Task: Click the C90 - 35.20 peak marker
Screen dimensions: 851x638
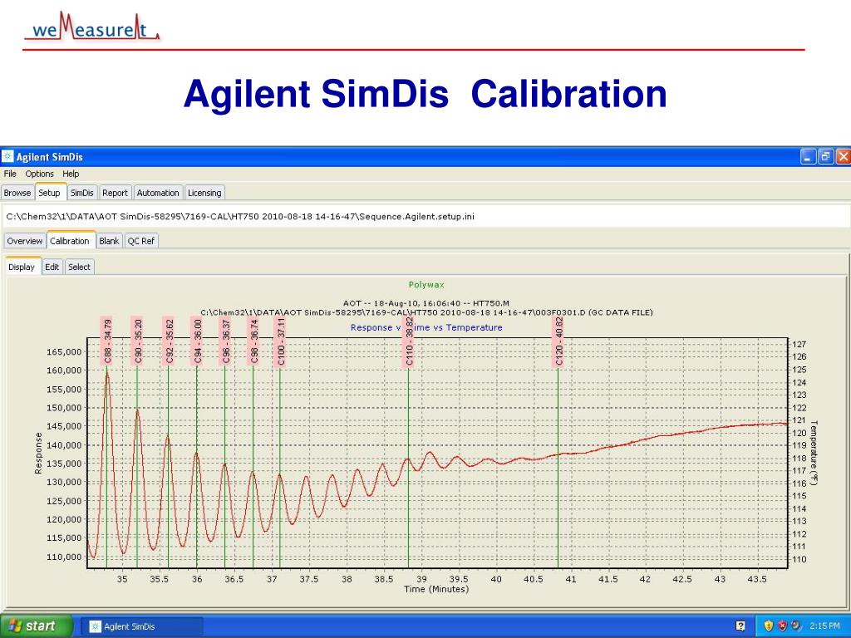Action: click(x=138, y=341)
